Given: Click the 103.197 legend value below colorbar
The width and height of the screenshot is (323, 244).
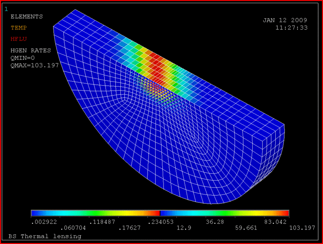Looking at the screenshot, I should pyautogui.click(x=302, y=228).
